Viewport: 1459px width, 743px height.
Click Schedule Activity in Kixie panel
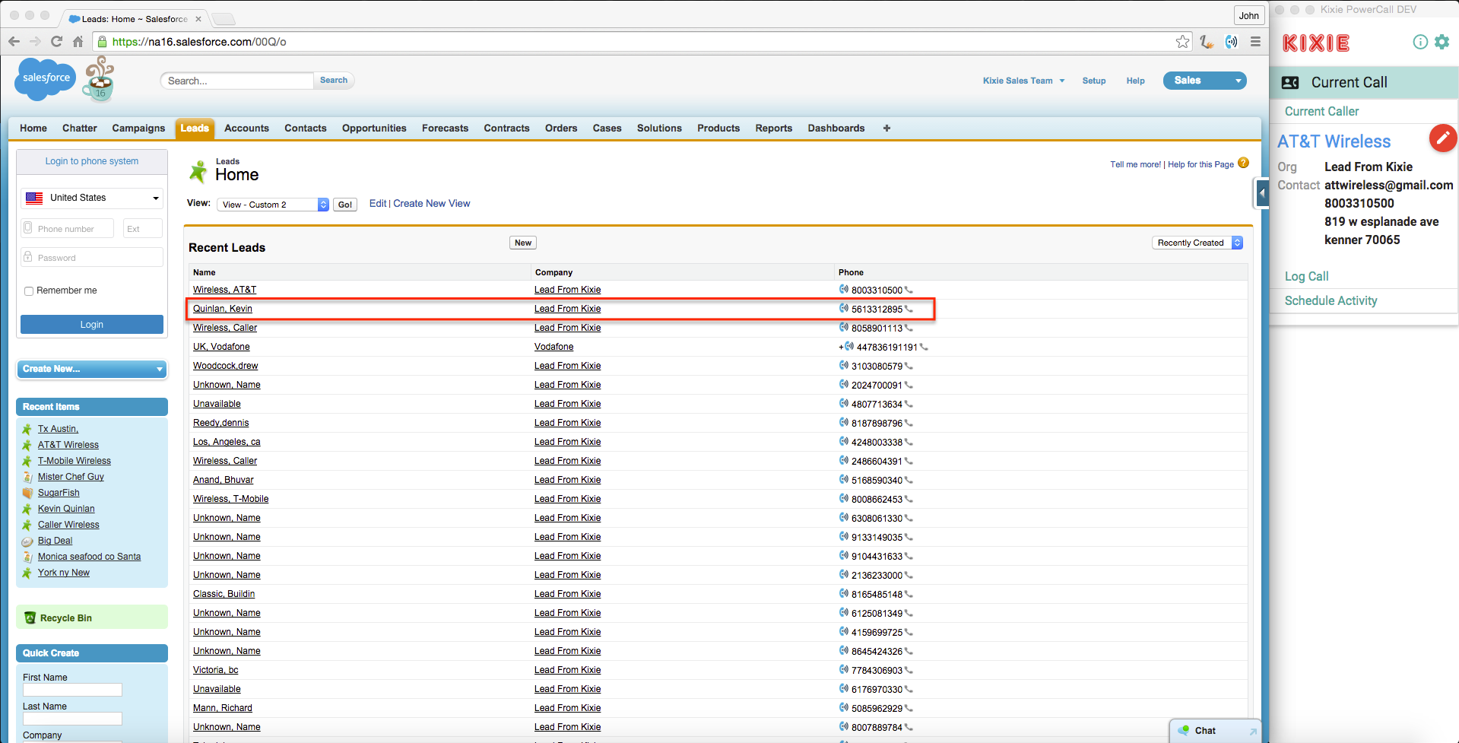pyautogui.click(x=1331, y=301)
